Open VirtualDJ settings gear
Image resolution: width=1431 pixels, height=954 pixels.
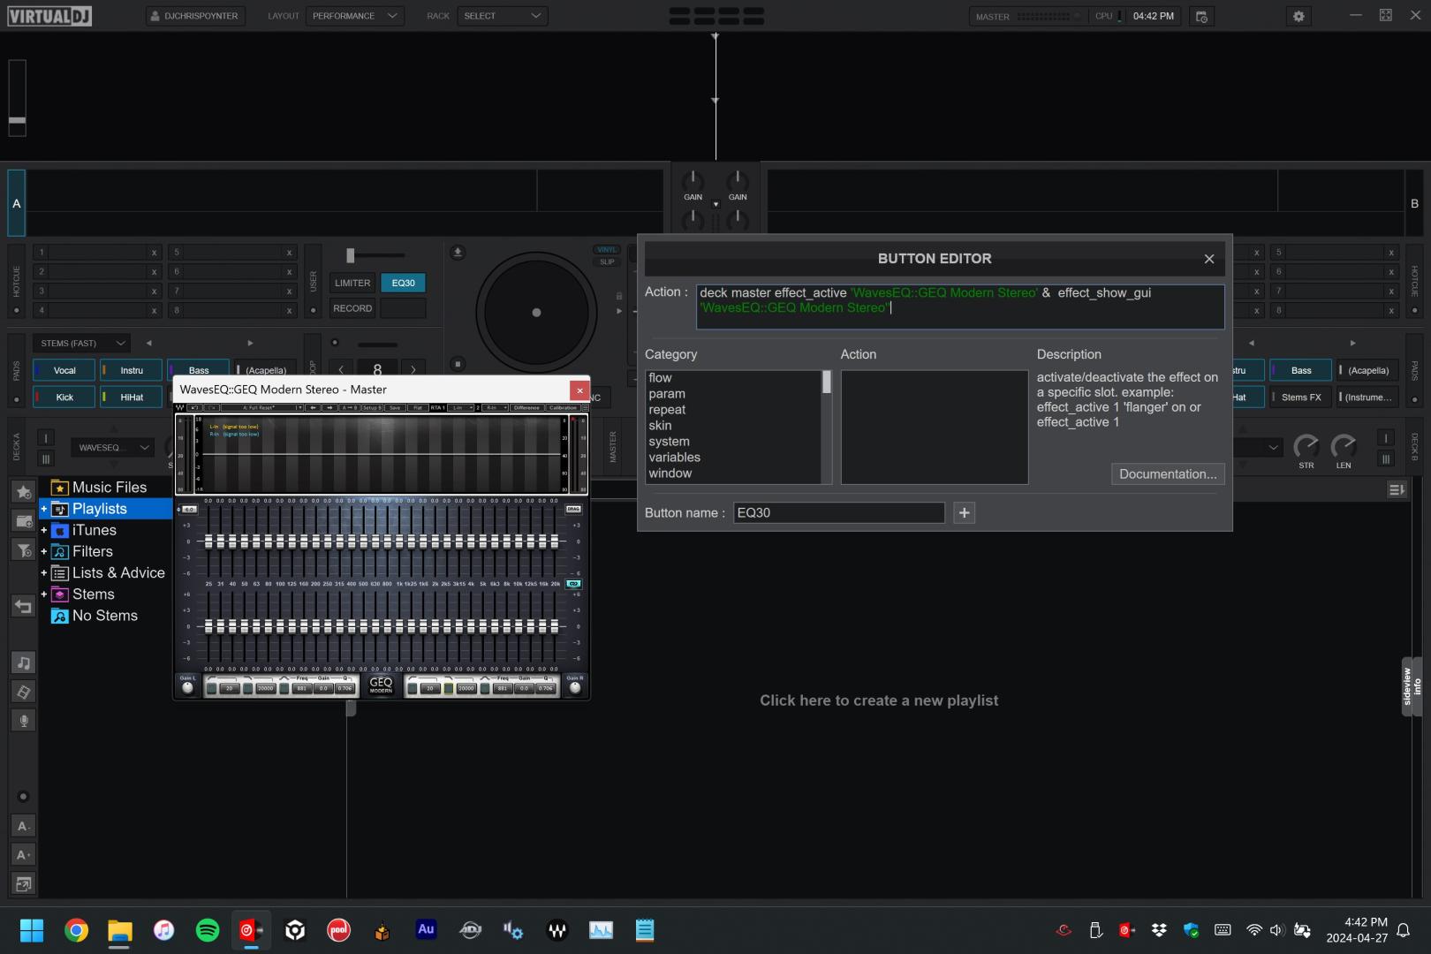click(1298, 16)
